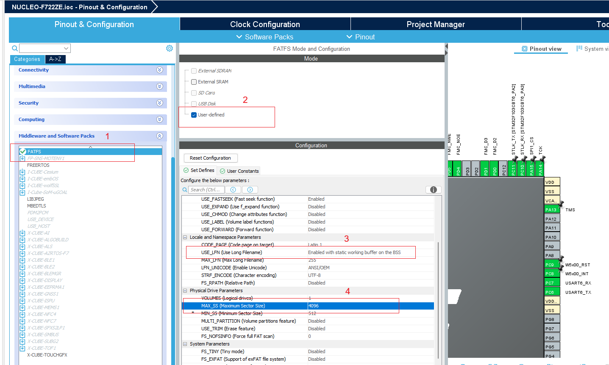Click download icon next to I-CUBE-Cesium

22,172
